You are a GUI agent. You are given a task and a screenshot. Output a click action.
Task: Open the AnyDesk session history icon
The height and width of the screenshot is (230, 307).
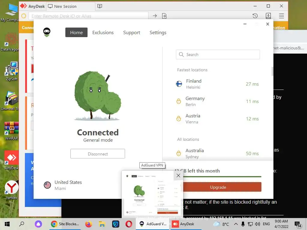pos(255,16)
